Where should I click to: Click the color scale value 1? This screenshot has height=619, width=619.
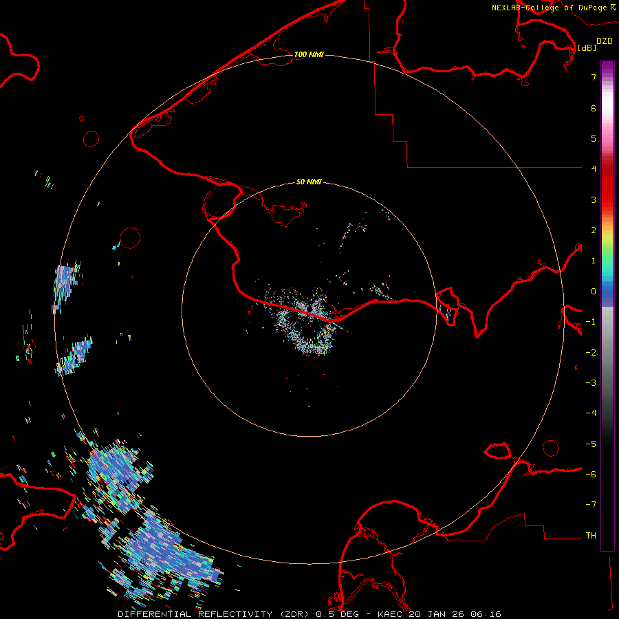tap(594, 261)
